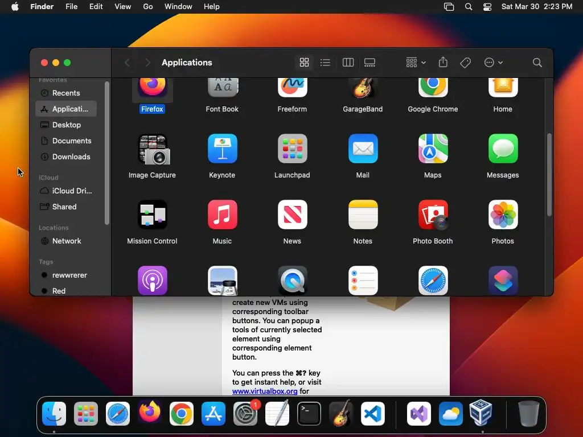Select the Home app icon

click(503, 88)
